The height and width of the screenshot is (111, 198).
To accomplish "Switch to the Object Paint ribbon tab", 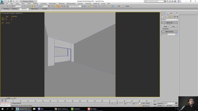I will pyautogui.click(x=34, y=9).
